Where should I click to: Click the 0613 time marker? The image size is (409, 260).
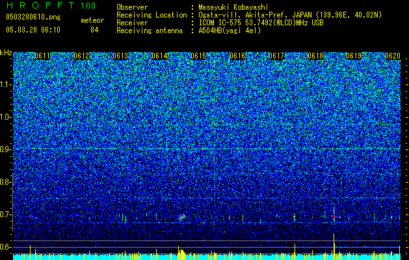[120, 56]
